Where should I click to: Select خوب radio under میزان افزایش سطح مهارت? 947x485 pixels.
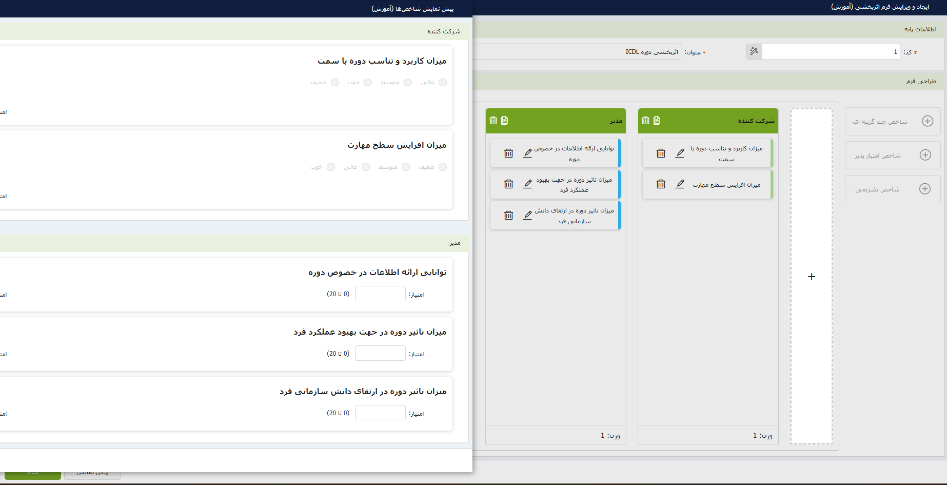click(x=331, y=167)
